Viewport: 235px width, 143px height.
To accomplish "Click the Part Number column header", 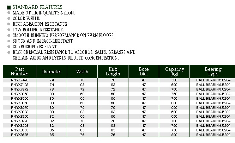I will tap(19, 71).
